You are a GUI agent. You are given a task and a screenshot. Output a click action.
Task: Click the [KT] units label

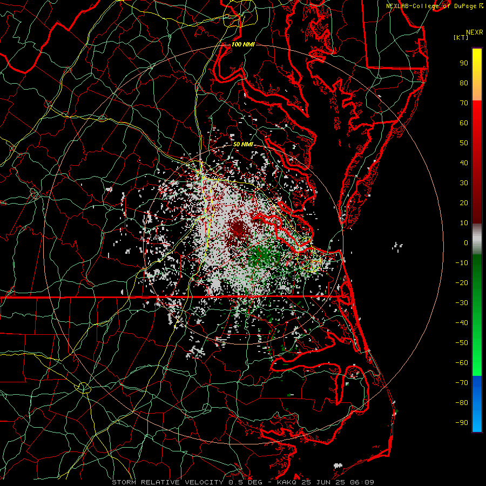pos(461,37)
